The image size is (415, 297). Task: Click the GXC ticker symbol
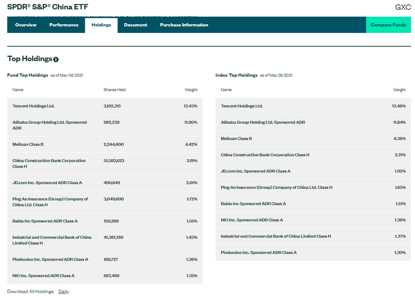[x=403, y=7]
